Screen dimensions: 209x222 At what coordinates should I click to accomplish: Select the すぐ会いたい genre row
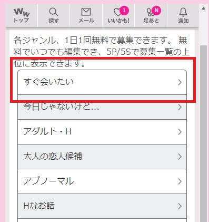pyautogui.click(x=102, y=82)
